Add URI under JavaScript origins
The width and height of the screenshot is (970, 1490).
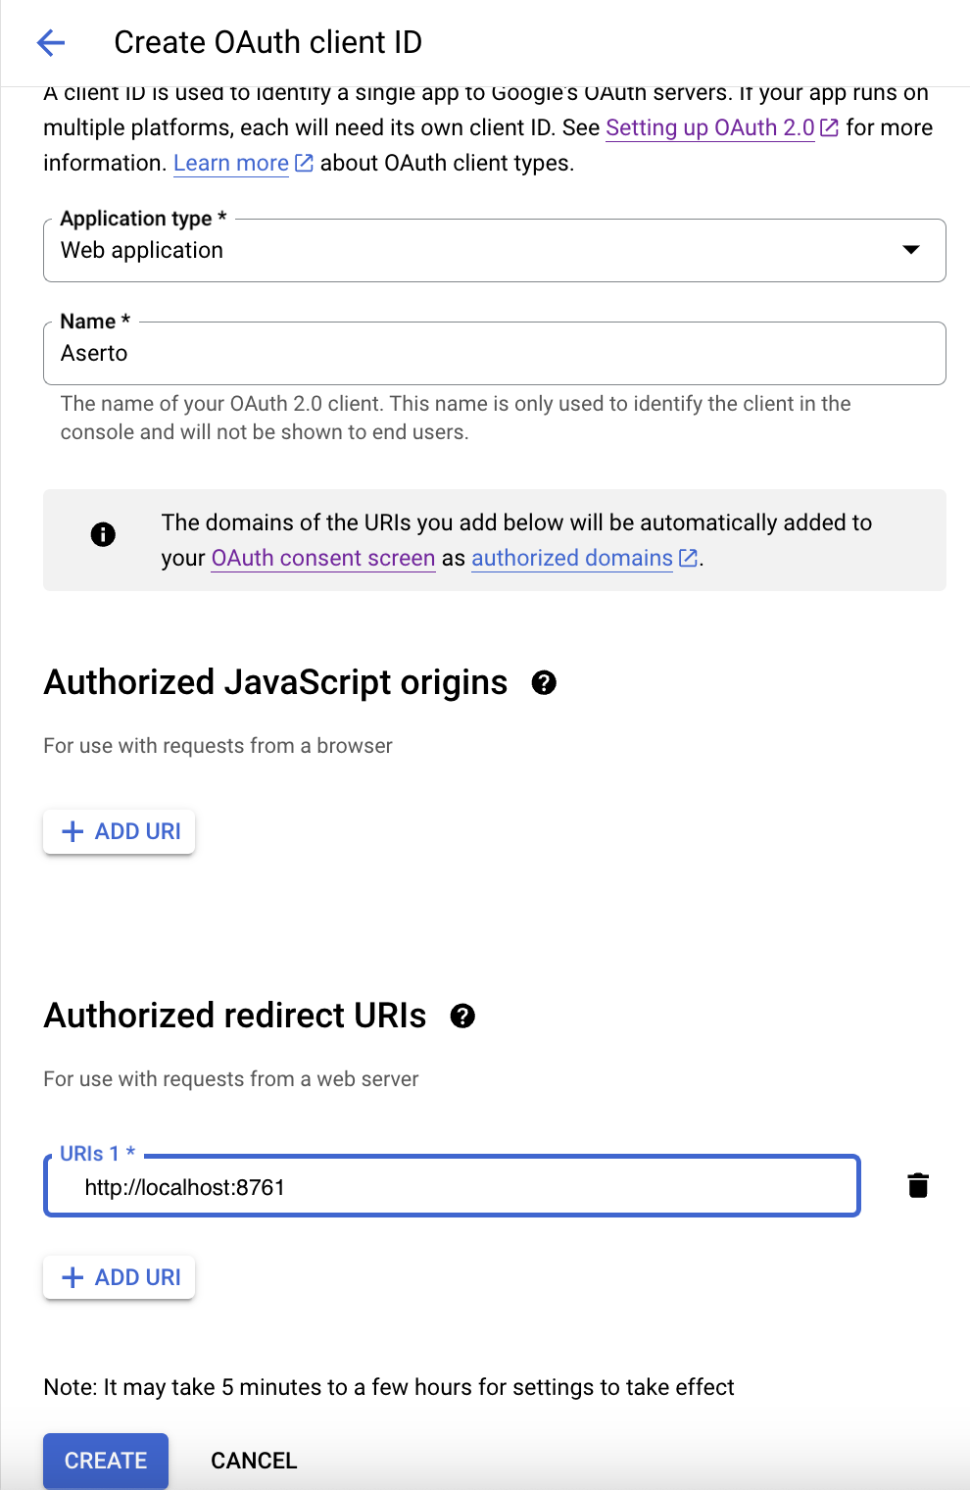(x=120, y=831)
